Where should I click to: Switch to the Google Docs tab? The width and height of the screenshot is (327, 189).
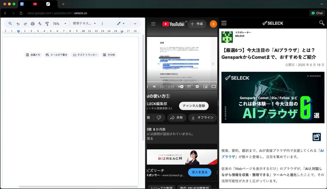[x=22, y=4]
